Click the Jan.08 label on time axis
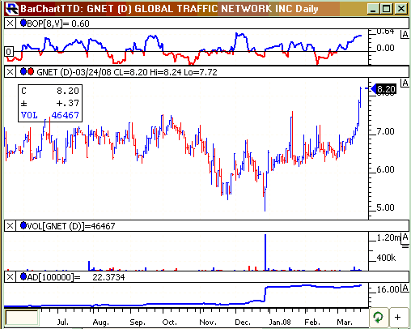The width and height of the screenshot is (411, 329). [280, 322]
